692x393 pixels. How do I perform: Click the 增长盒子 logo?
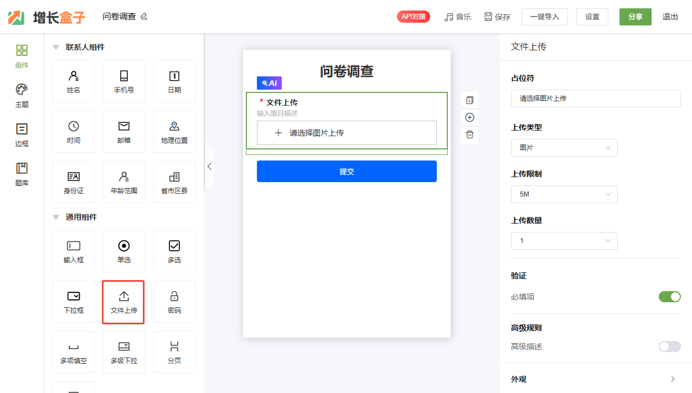click(47, 17)
